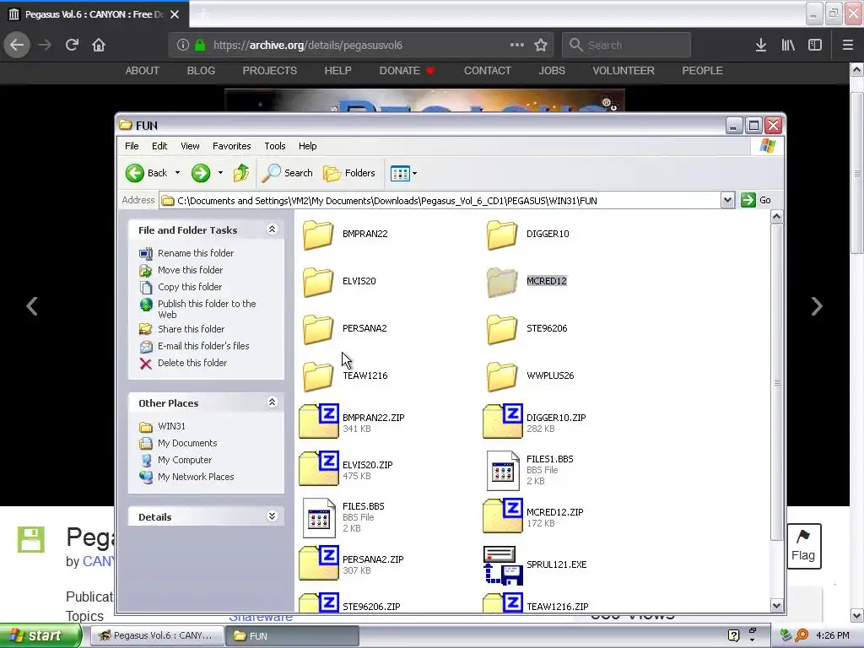
Task: Open the File menu
Action: (x=132, y=146)
